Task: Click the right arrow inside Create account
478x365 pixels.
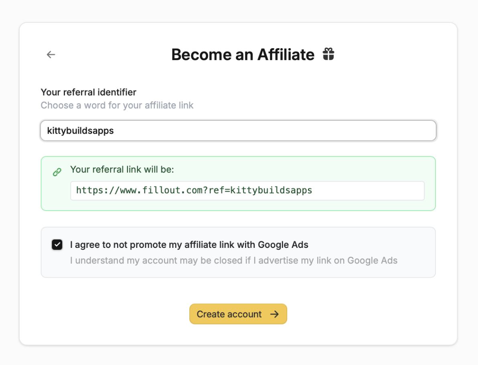Action: pyautogui.click(x=274, y=314)
